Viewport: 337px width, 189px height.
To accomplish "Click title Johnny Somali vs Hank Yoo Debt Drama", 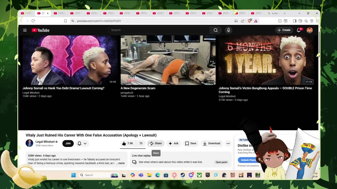I will coord(63,88).
